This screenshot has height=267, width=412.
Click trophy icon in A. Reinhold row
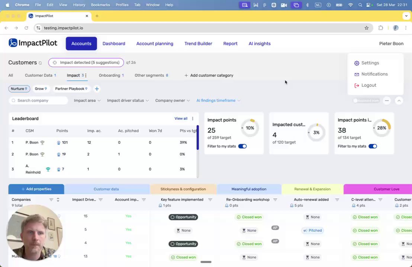pyautogui.click(x=48, y=169)
